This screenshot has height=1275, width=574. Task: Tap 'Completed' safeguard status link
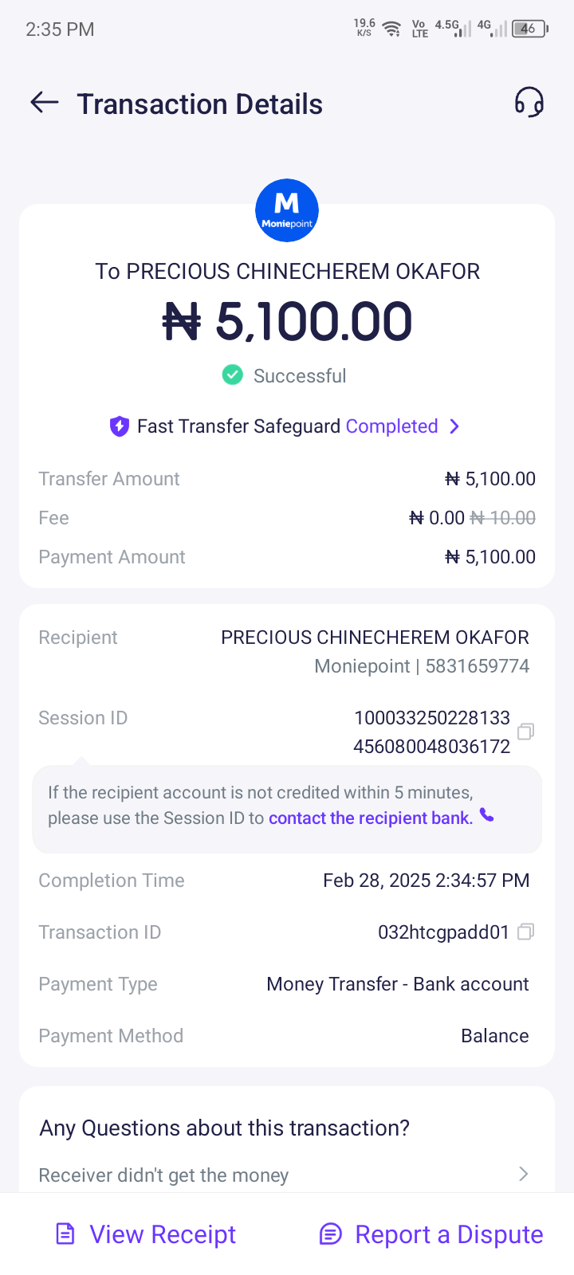391,426
